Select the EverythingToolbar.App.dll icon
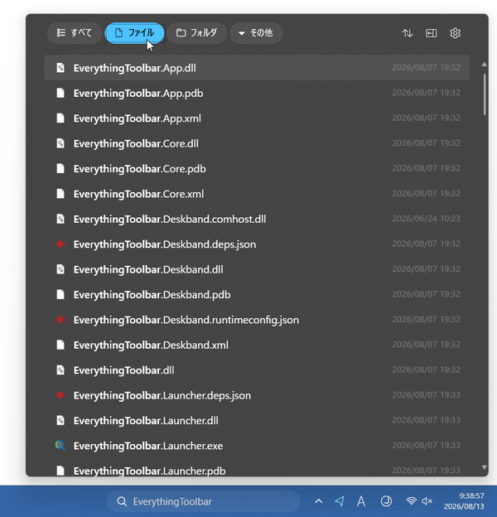497x517 pixels. 60,68
